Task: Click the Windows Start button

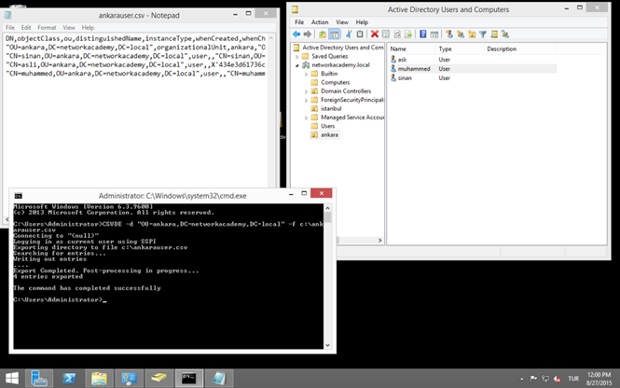Action: (11, 379)
